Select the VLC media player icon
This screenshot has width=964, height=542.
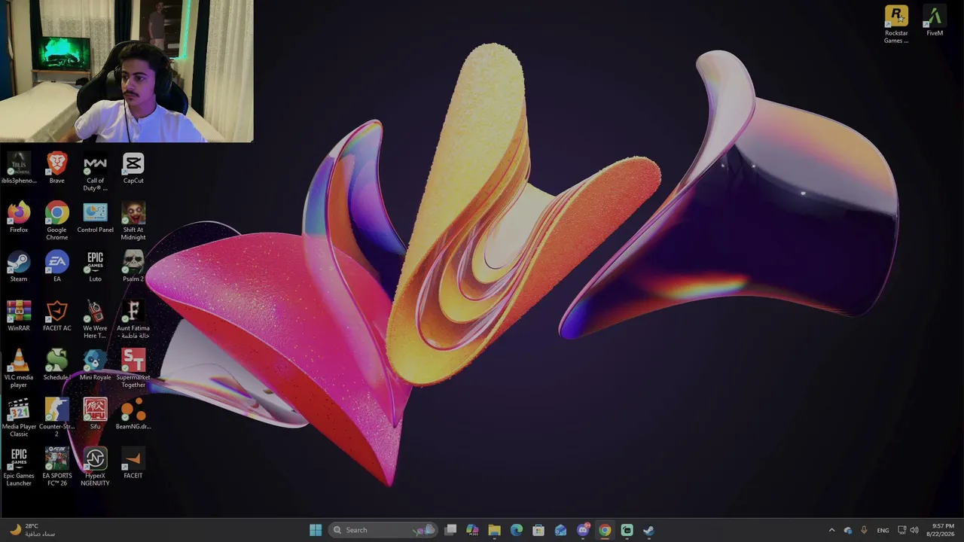pos(19,369)
